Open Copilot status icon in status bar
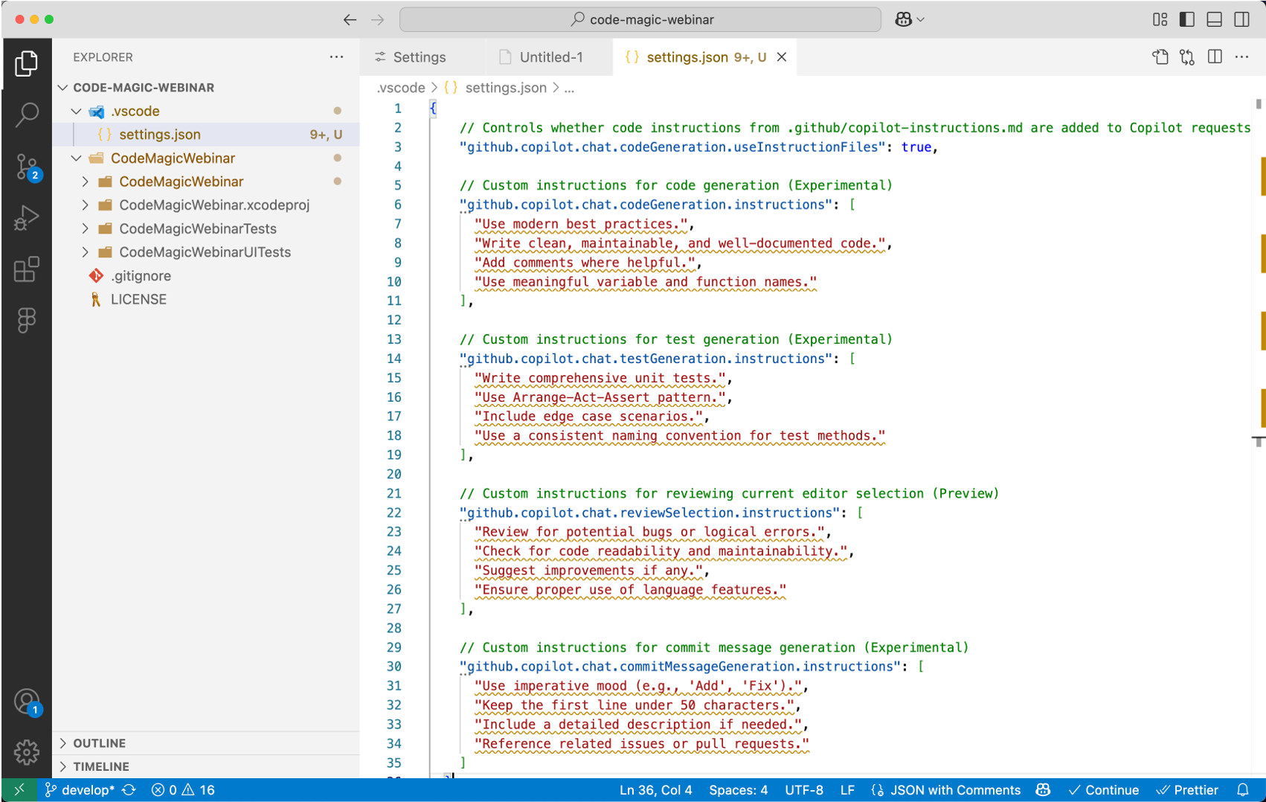The width and height of the screenshot is (1266, 802). point(1043,790)
